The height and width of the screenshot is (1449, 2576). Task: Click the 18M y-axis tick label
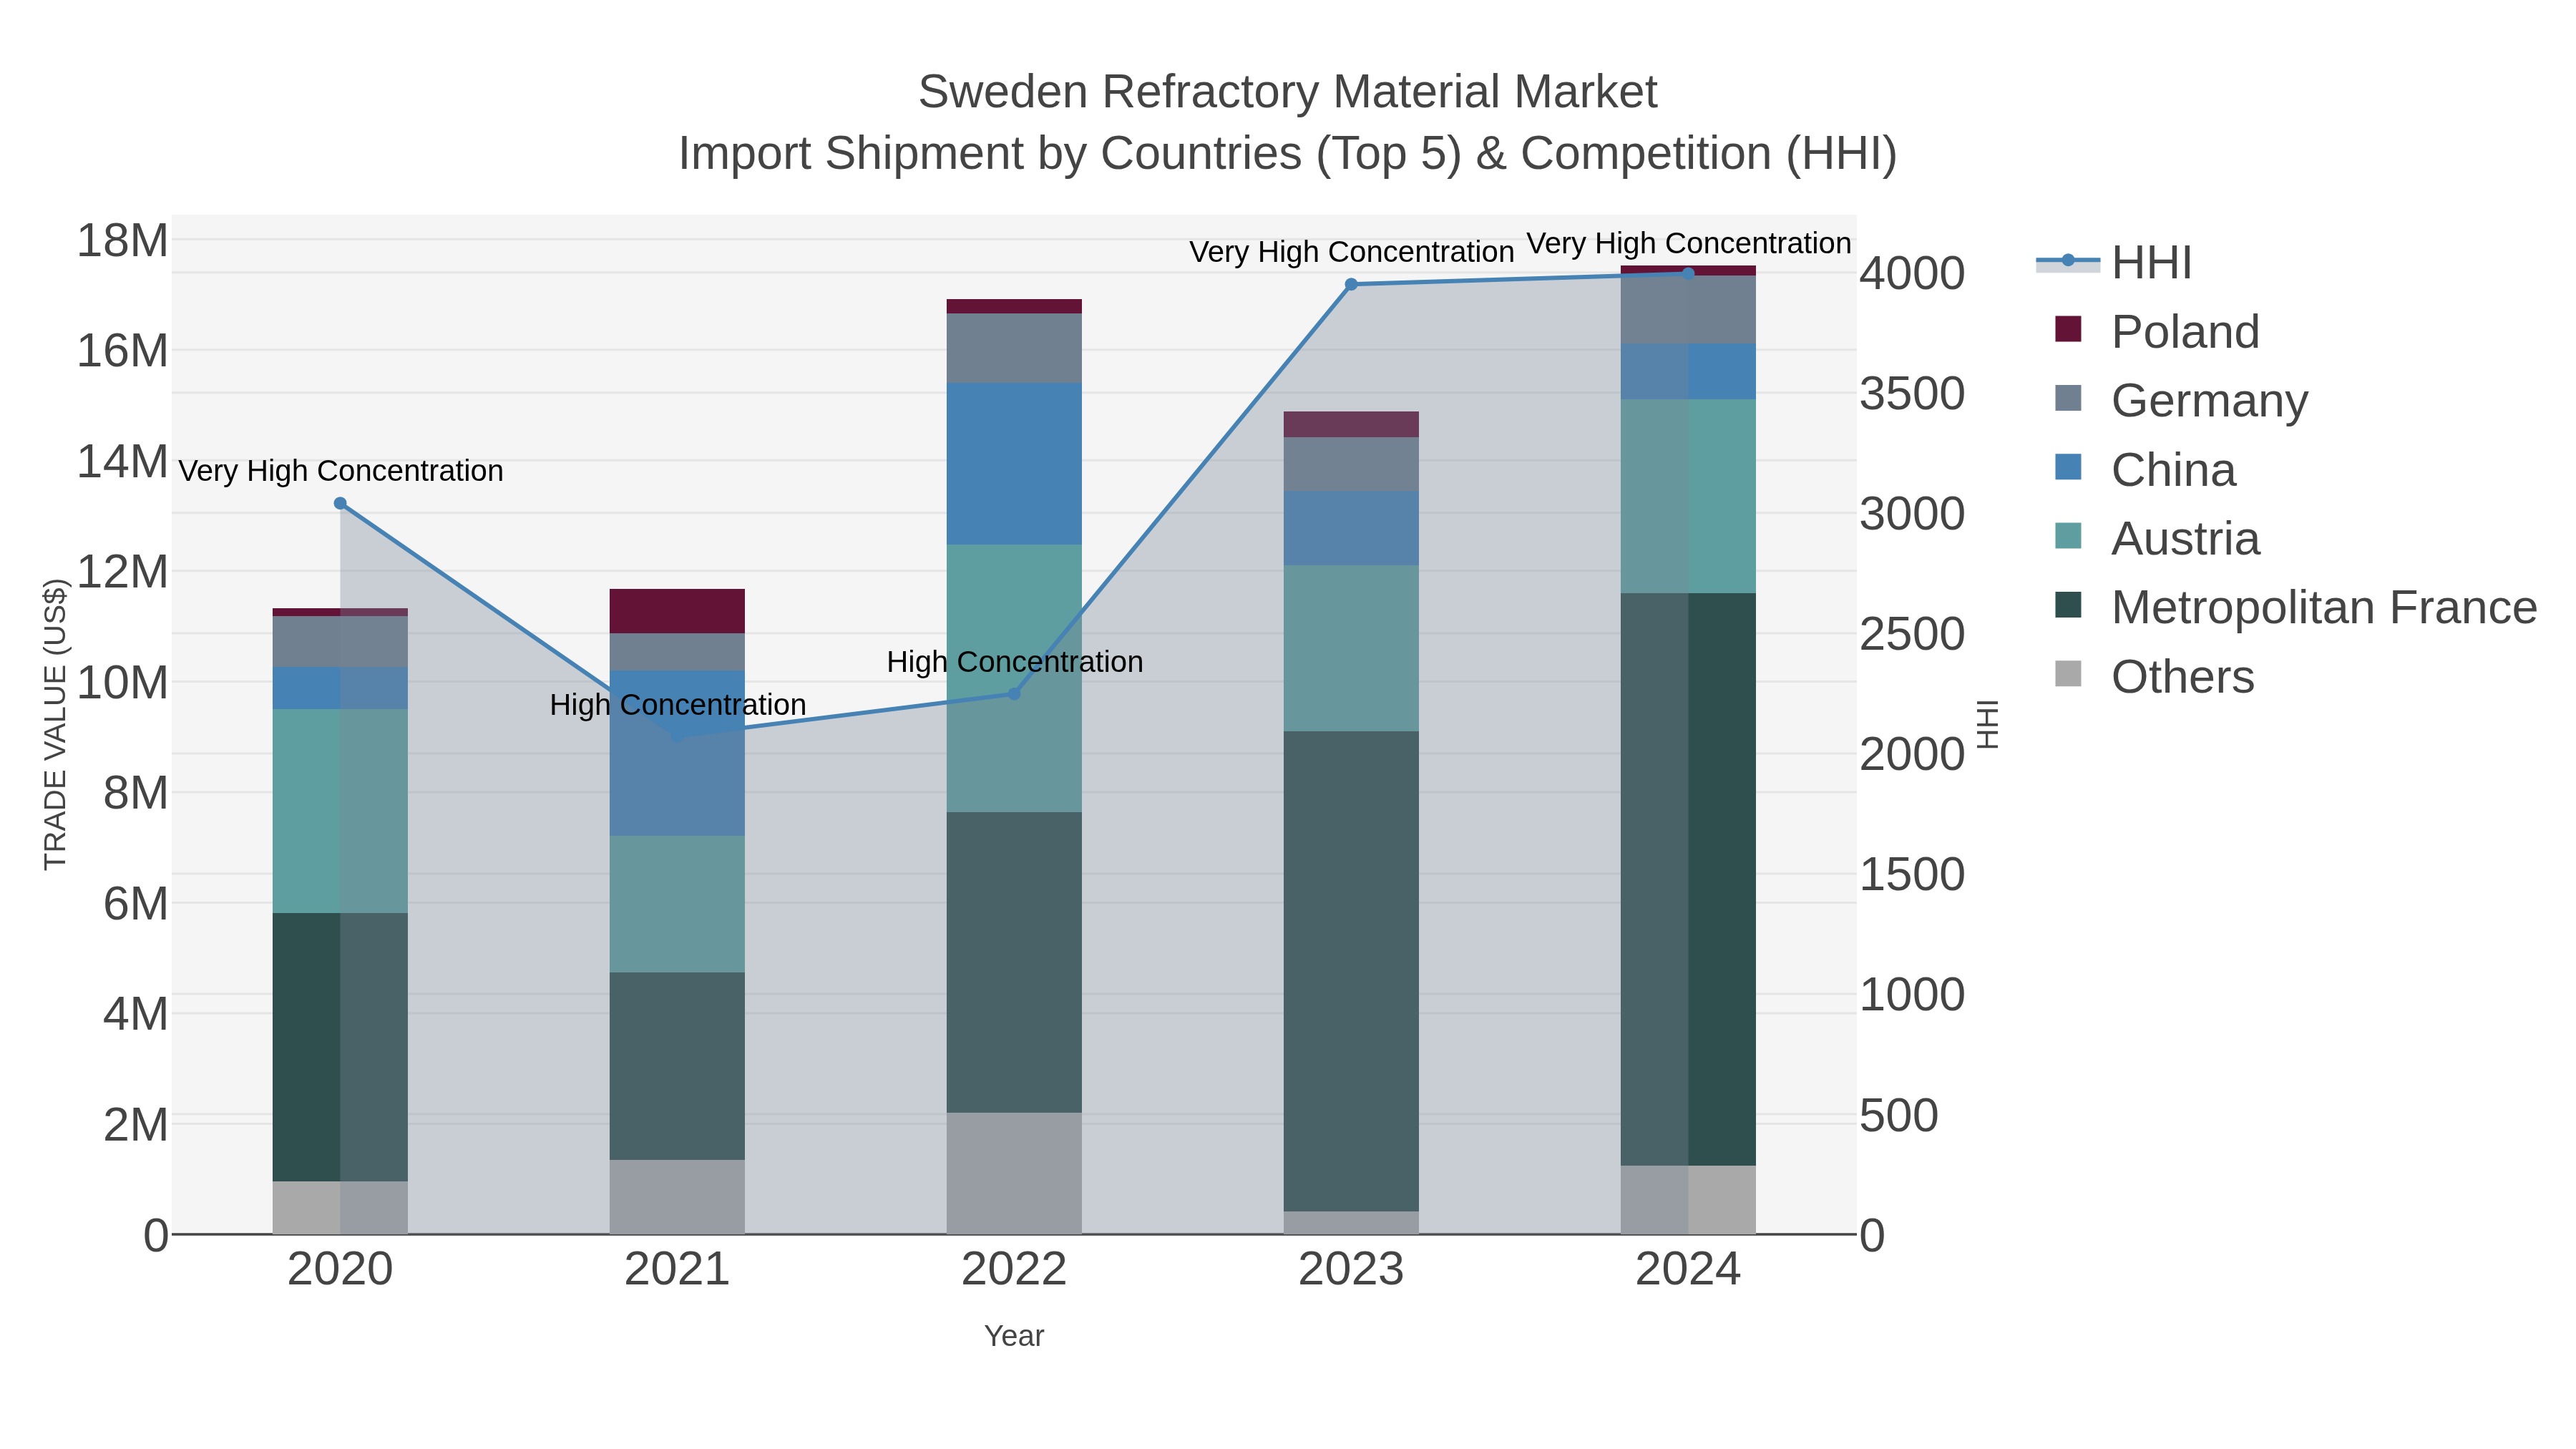point(122,240)
